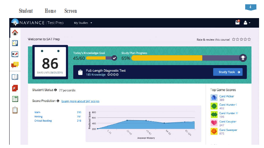Click the Card Hunter I game icon
Screen dimensions: 264x148
pyautogui.click(x=214, y=106)
